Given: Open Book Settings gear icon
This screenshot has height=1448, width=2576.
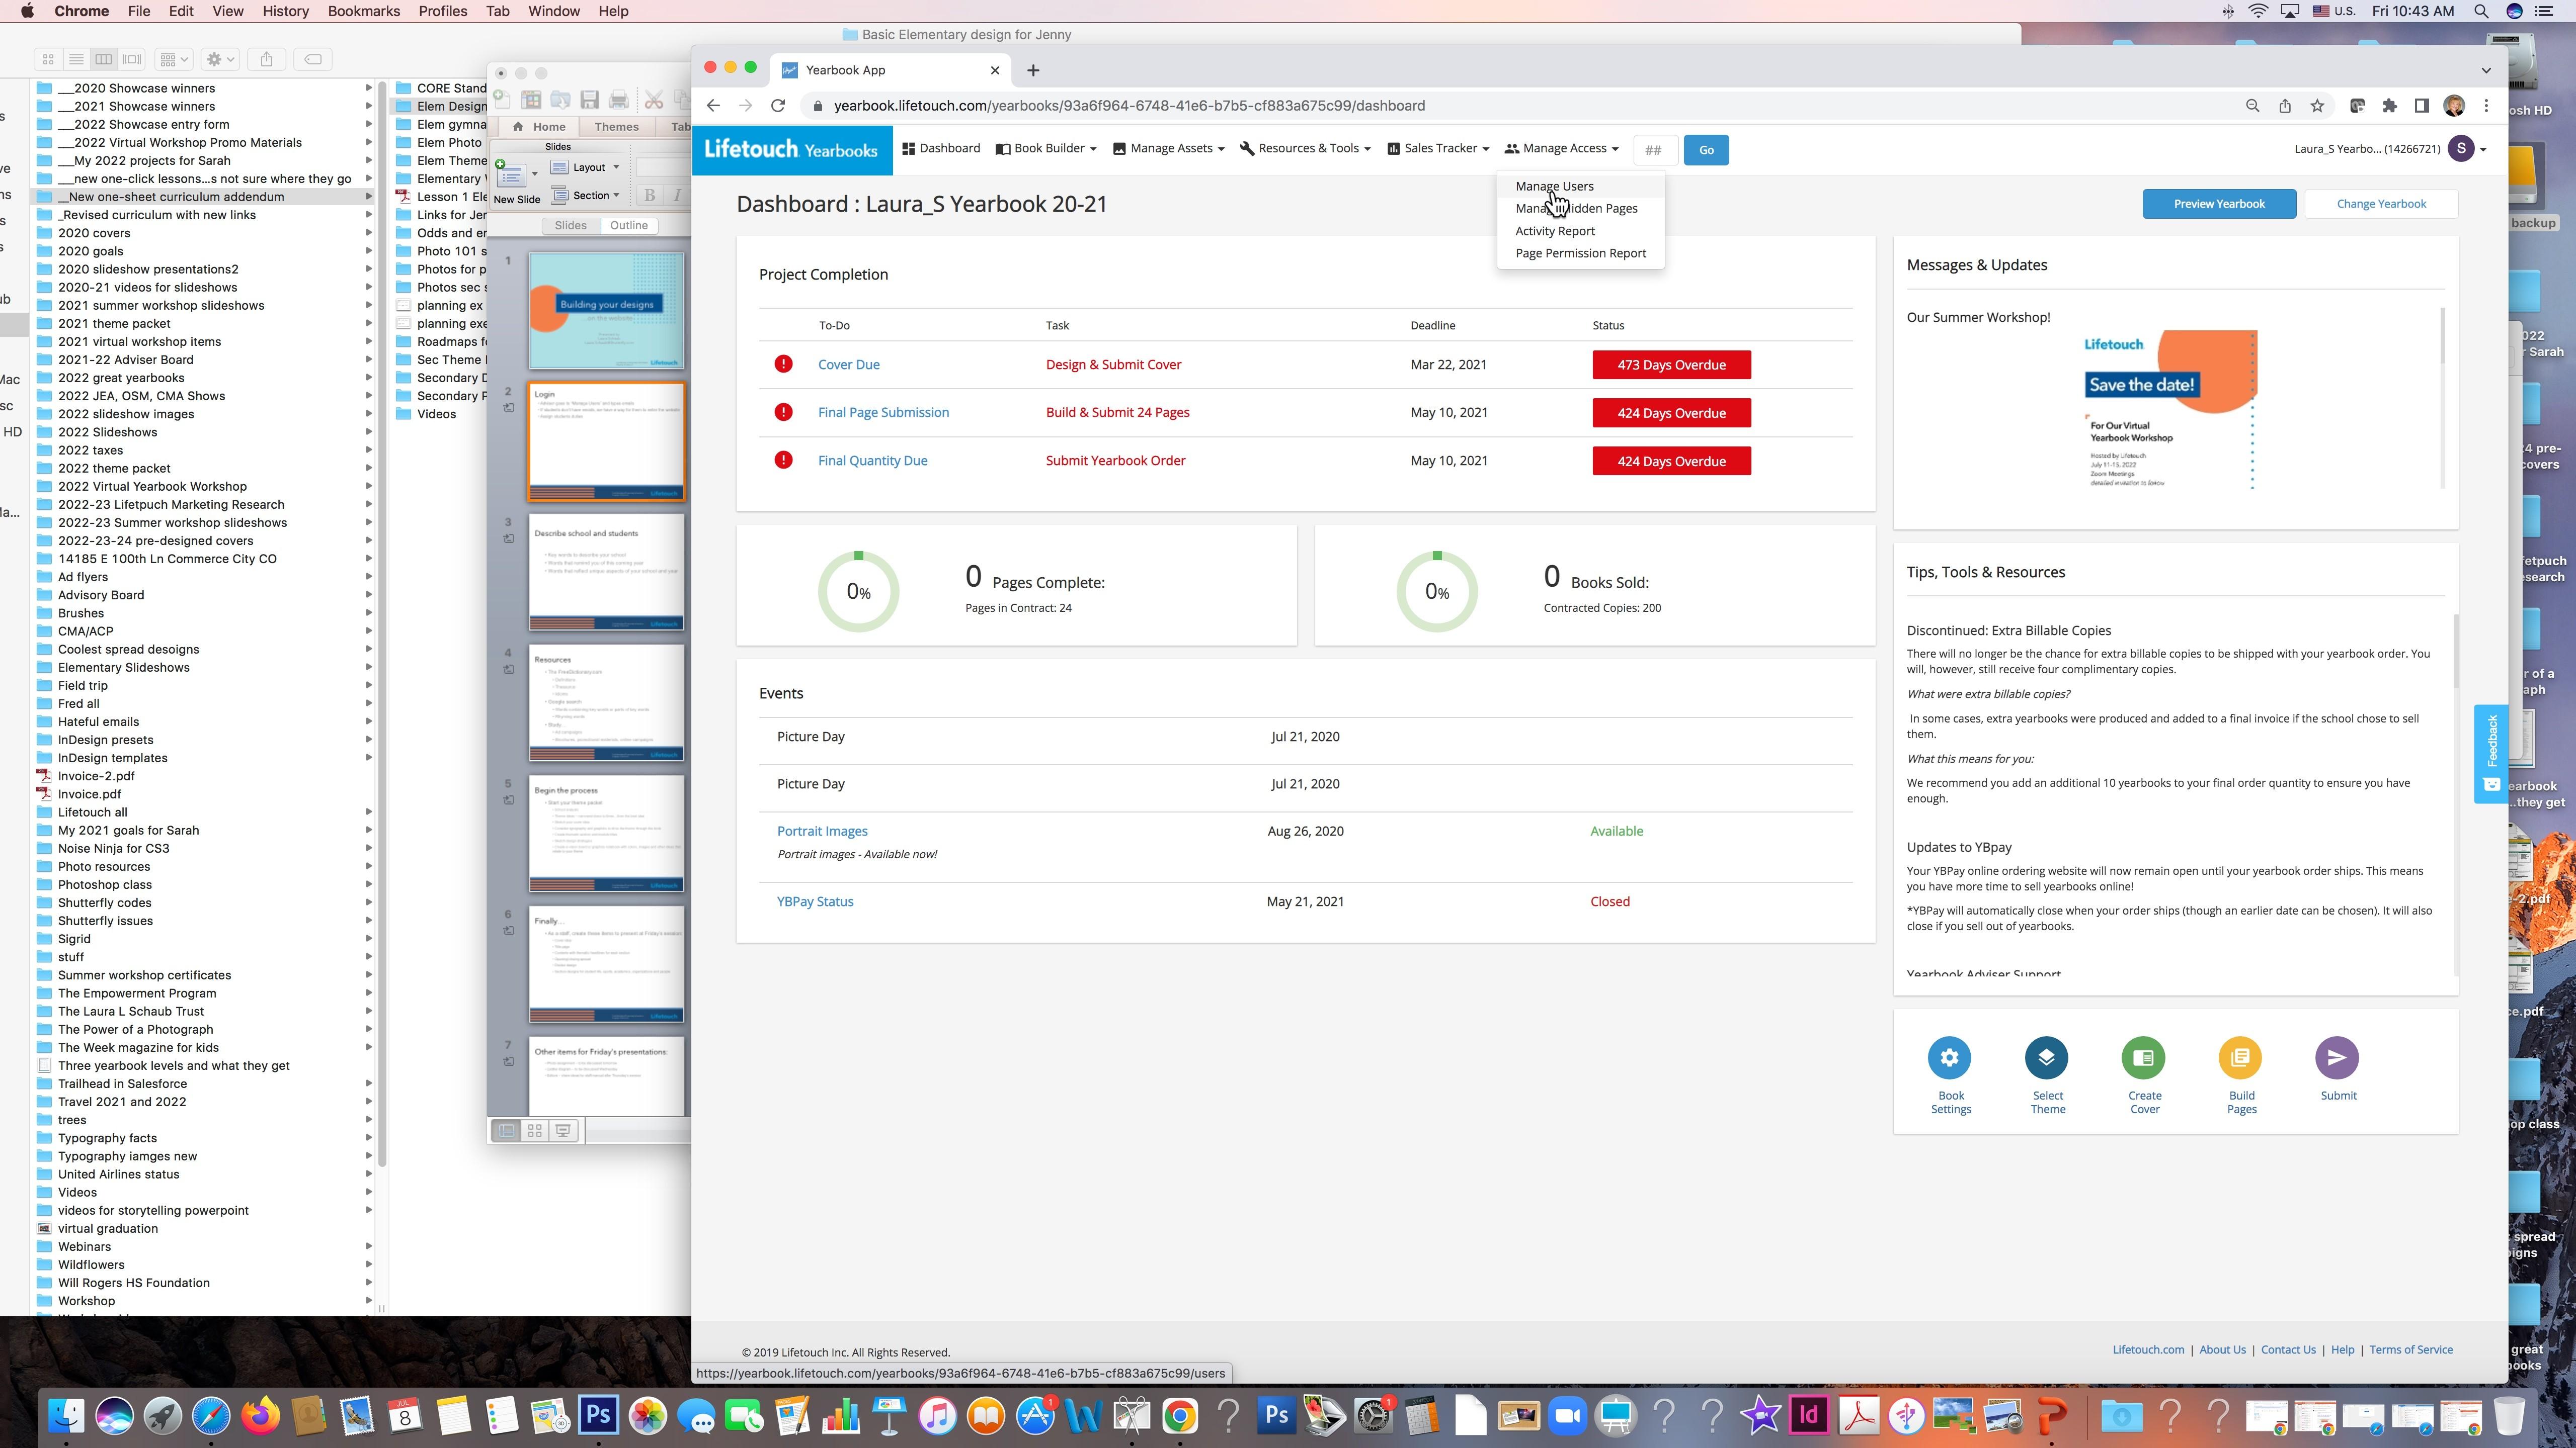Looking at the screenshot, I should pyautogui.click(x=1949, y=1057).
